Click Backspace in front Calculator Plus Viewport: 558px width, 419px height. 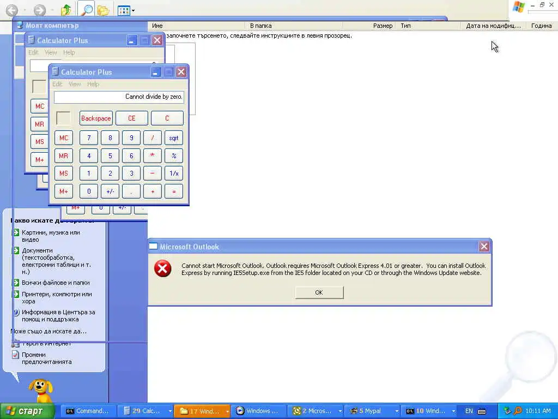96,118
